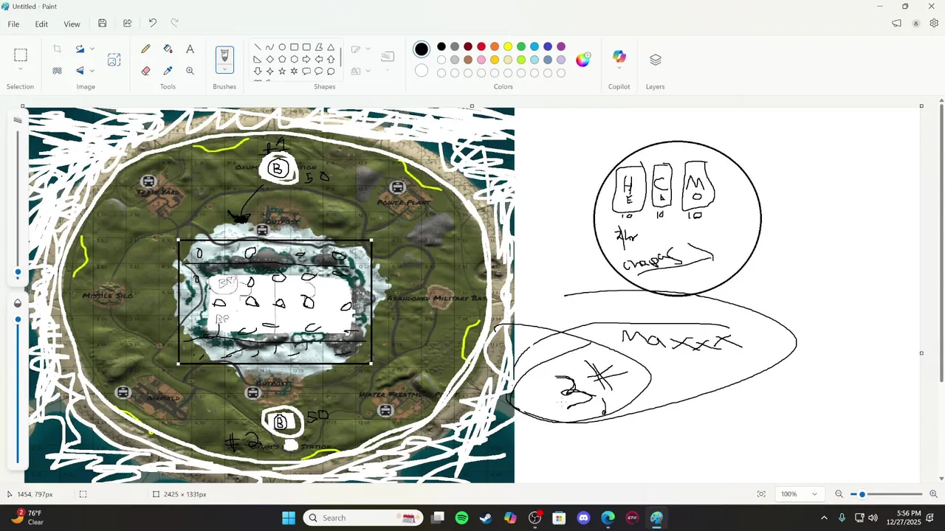Open the Edit colors wheel
Viewport: 945px width, 531px height.
point(583,60)
